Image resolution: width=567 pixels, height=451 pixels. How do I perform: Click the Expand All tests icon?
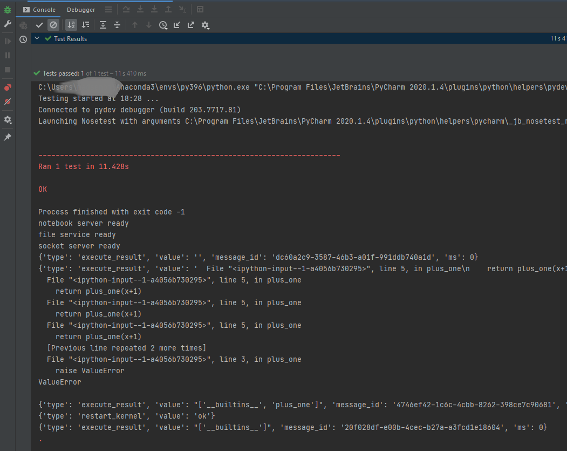pyautogui.click(x=103, y=25)
